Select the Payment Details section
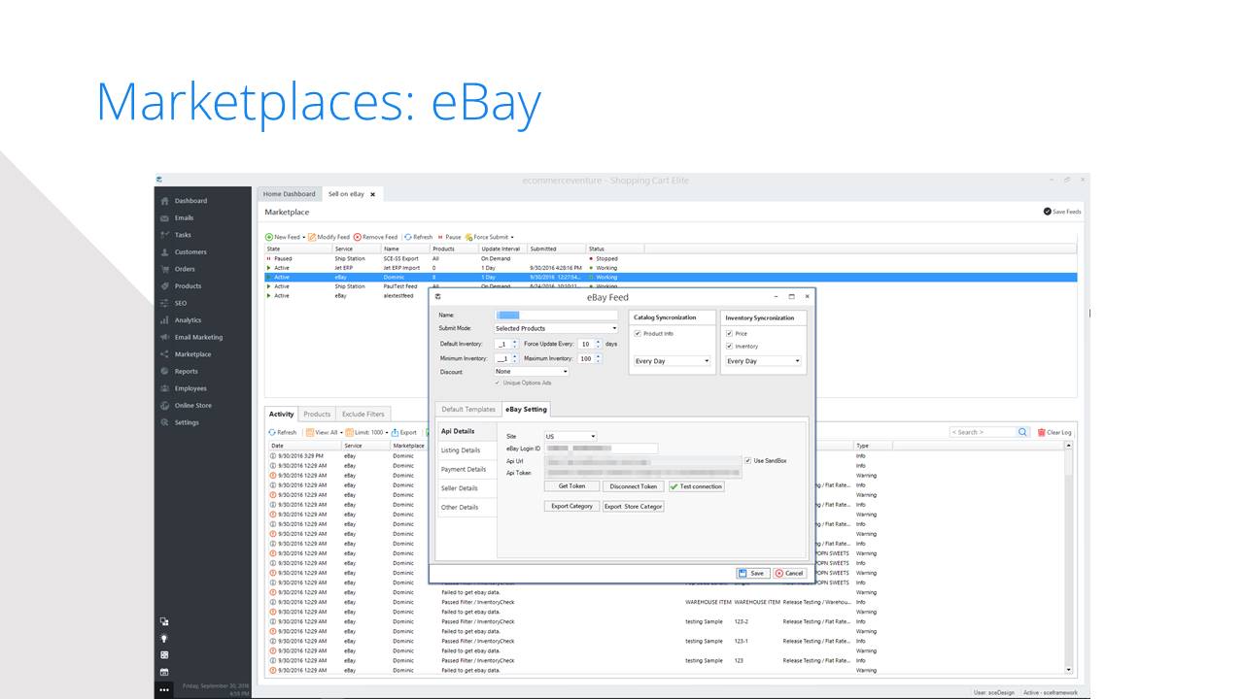The image size is (1244, 699). tap(466, 470)
